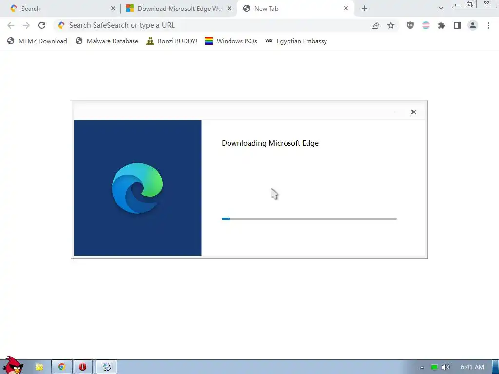Open the volume speaker tray icon
The height and width of the screenshot is (374, 499).
point(445,367)
